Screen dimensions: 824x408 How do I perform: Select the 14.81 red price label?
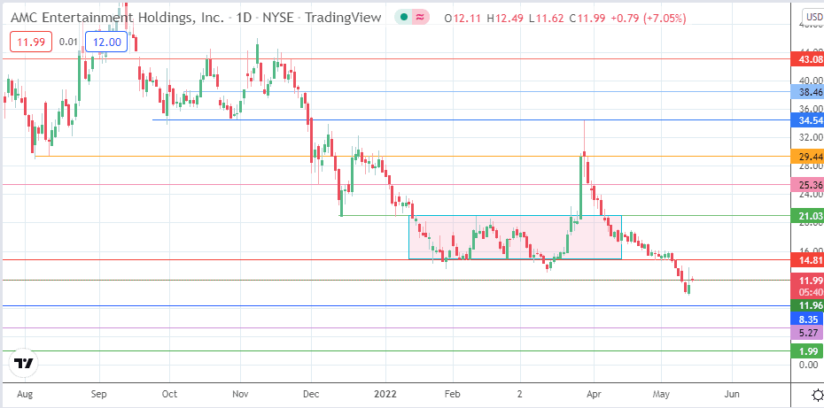[807, 259]
